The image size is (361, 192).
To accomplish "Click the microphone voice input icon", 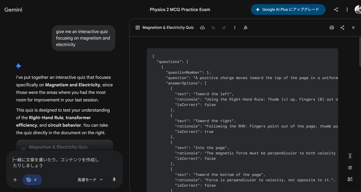I will point(114,180).
